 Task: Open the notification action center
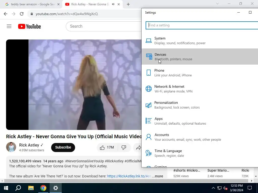[x=250, y=188]
